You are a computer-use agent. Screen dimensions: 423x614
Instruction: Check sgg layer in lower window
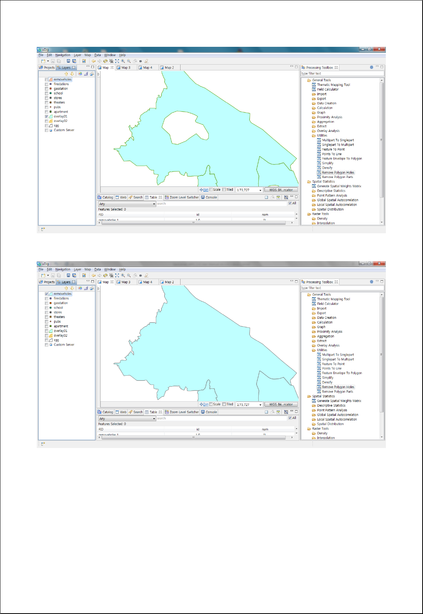[x=46, y=340]
